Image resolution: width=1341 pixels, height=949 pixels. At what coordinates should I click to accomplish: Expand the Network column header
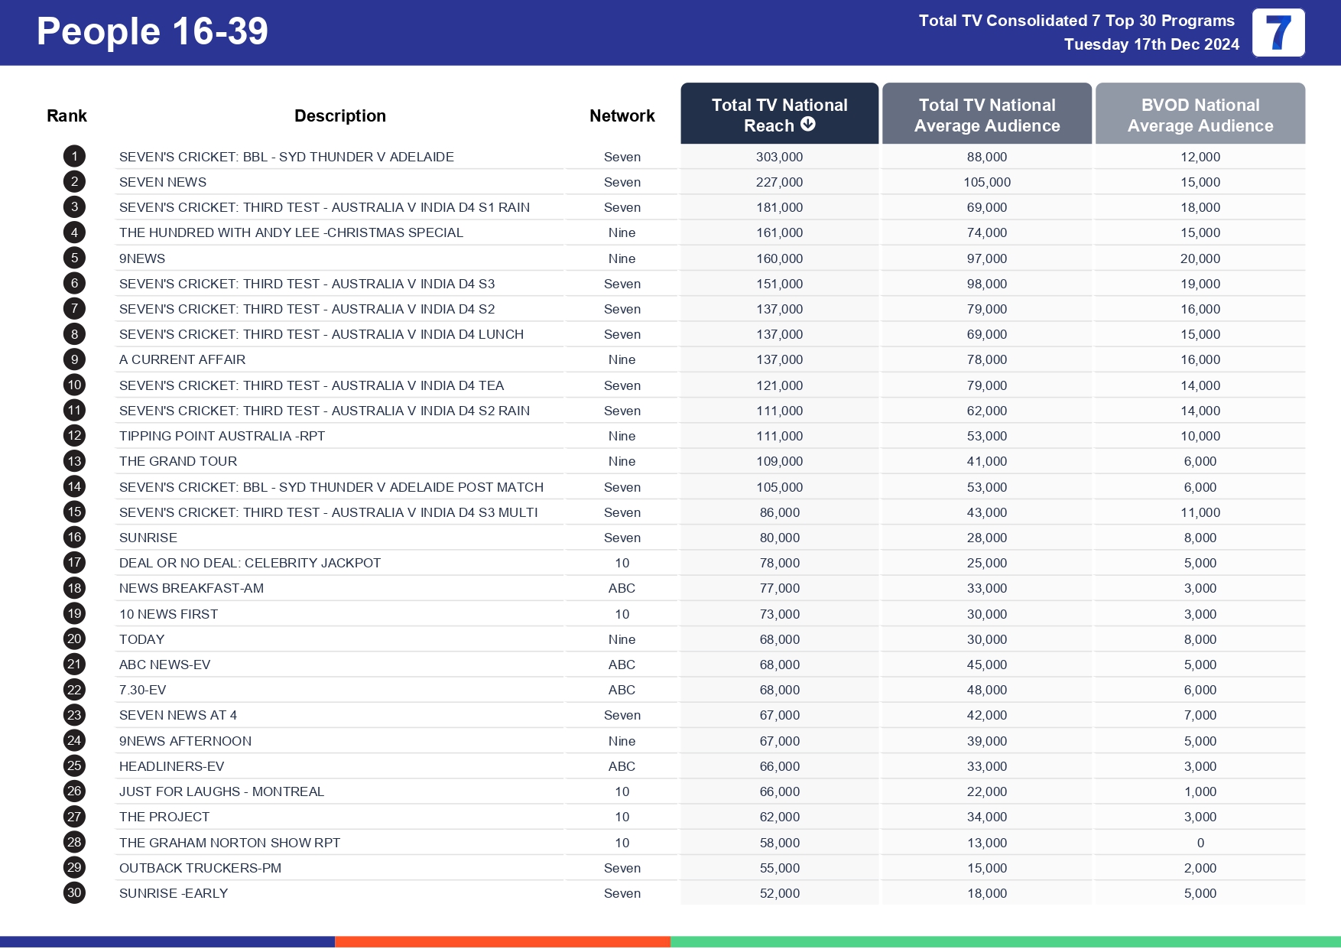pos(622,115)
